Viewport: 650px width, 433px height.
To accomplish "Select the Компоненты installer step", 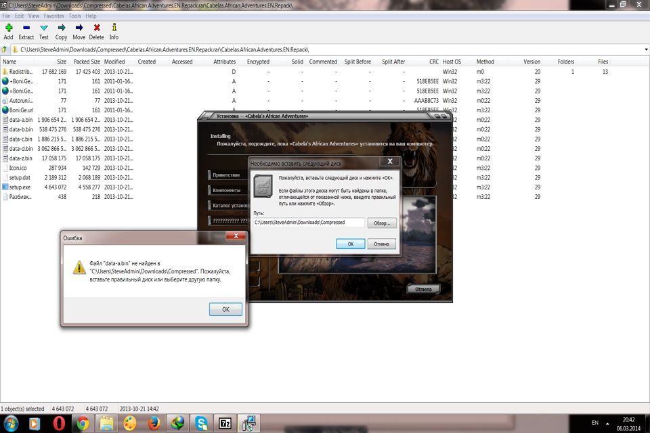I will [x=226, y=191].
